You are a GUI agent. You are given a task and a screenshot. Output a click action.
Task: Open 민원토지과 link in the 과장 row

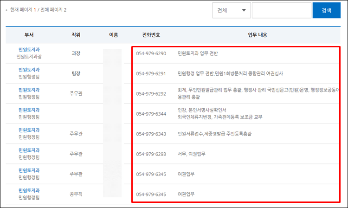pyautogui.click(x=29, y=50)
